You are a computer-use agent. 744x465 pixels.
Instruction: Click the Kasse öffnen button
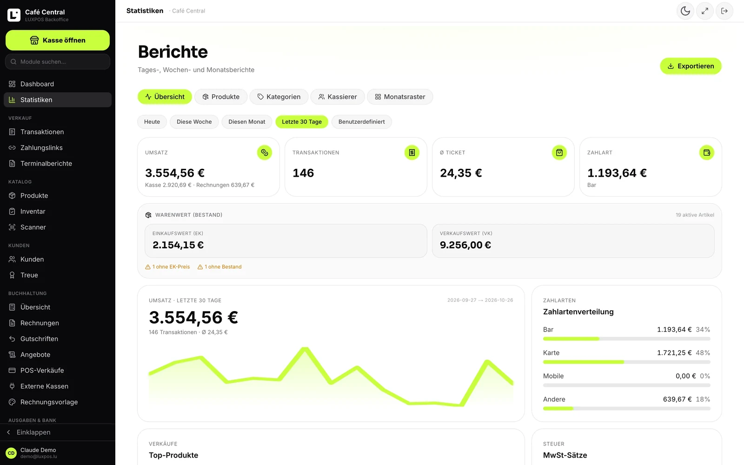(58, 40)
